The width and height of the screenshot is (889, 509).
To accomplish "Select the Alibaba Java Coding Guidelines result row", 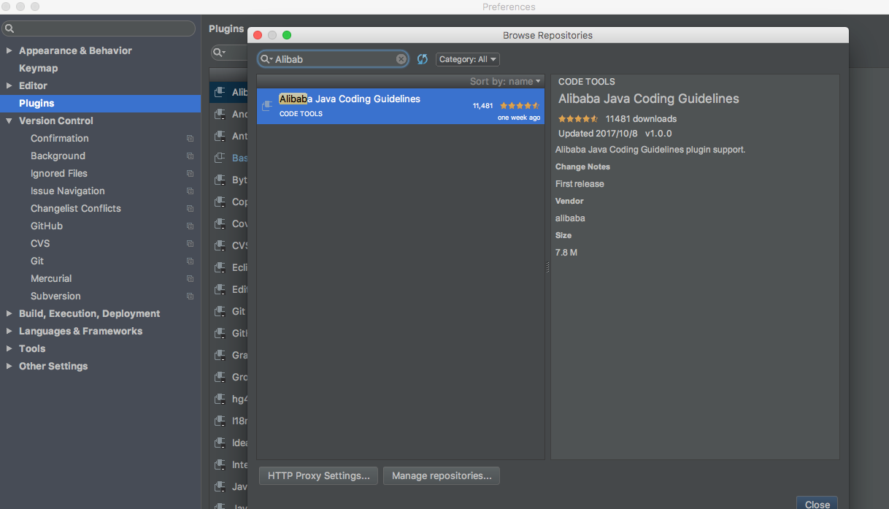I will (401, 106).
